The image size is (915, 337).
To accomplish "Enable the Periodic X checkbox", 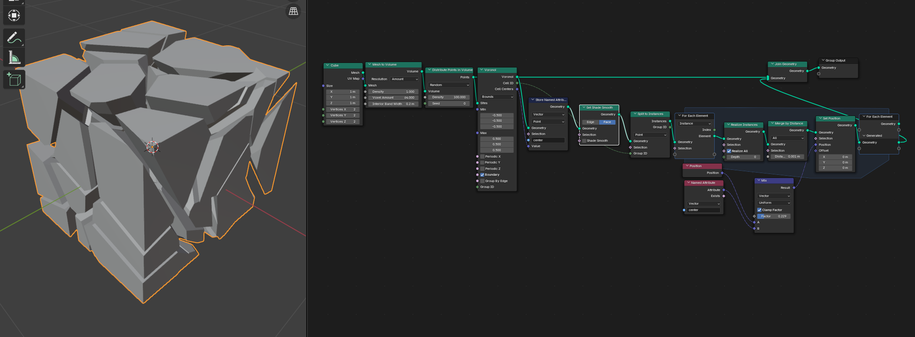I will (482, 157).
